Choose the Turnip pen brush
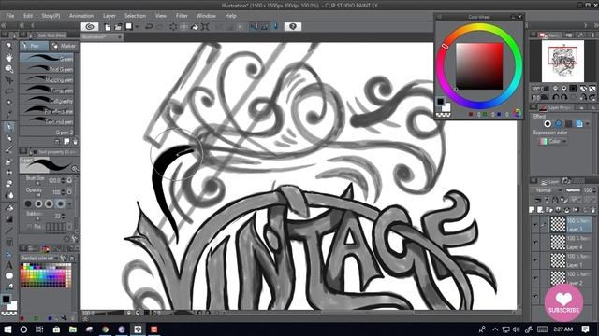 (x=47, y=91)
